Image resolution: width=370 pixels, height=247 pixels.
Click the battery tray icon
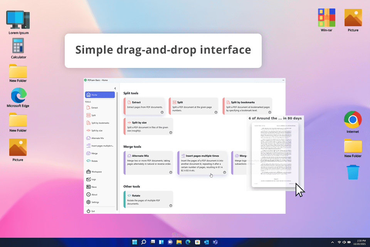349,242
